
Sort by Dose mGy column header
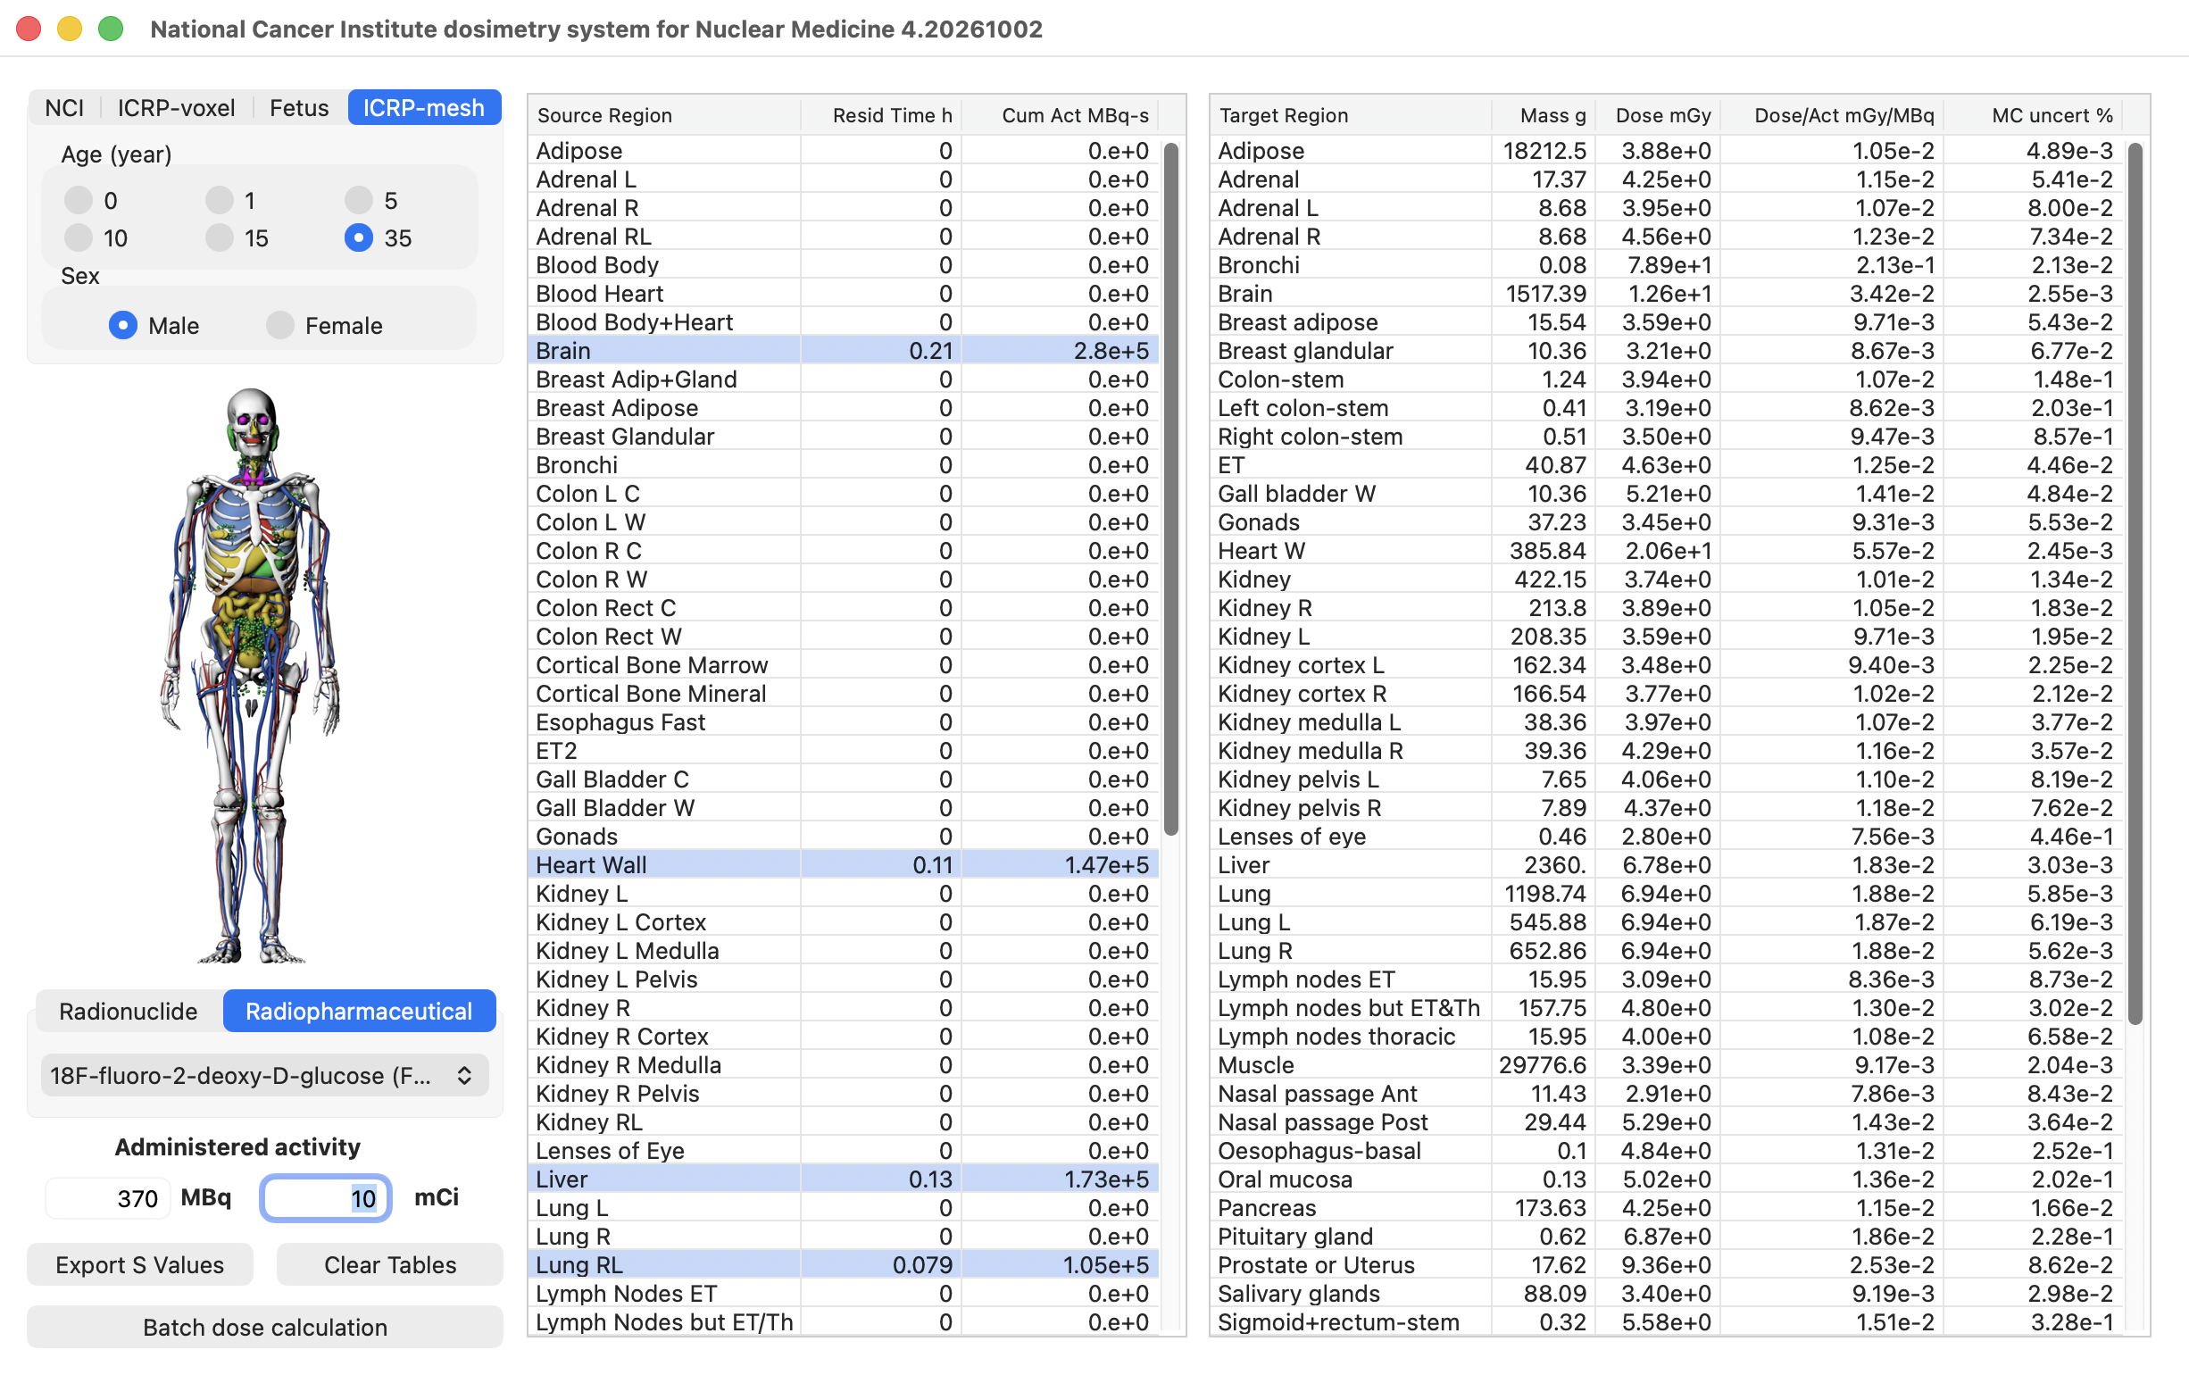(x=1658, y=115)
